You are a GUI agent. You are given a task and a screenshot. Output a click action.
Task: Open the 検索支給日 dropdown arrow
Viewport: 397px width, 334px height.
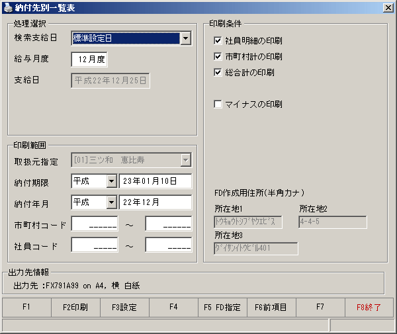point(186,38)
